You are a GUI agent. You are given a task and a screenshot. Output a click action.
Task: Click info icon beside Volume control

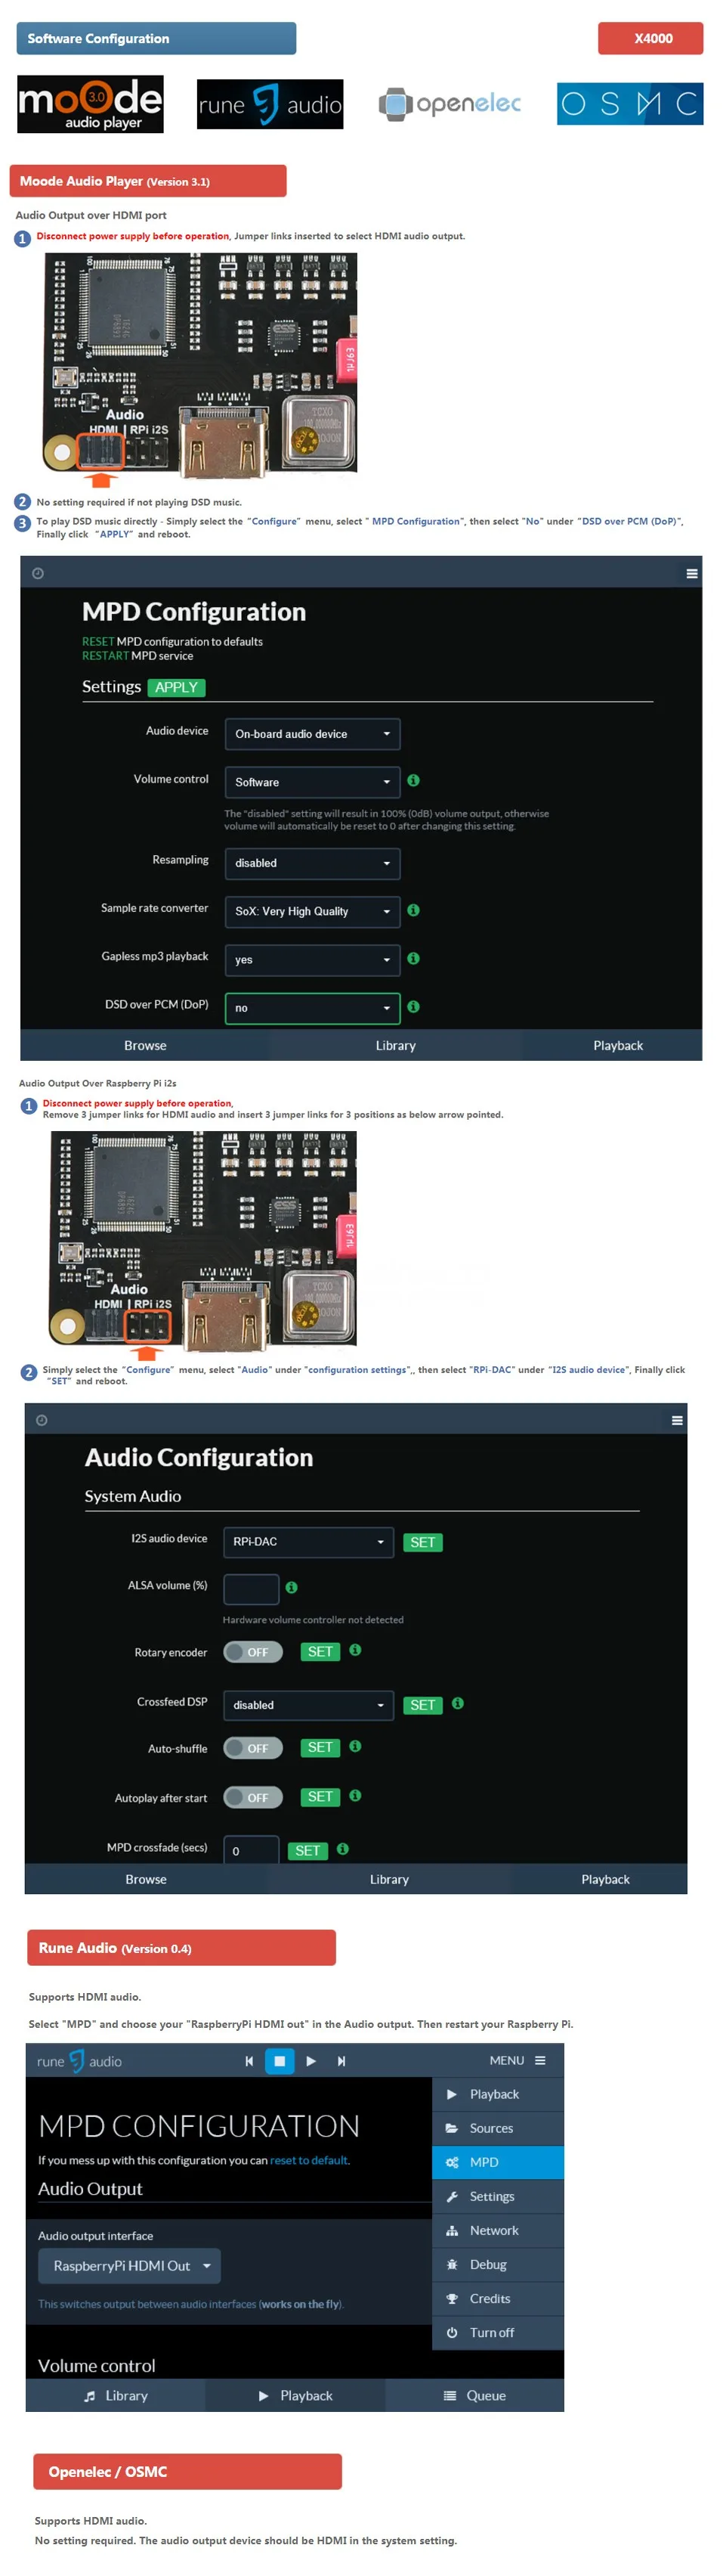(x=413, y=780)
